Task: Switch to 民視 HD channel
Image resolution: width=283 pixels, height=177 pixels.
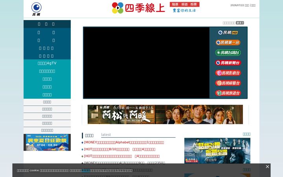Action: (x=228, y=33)
